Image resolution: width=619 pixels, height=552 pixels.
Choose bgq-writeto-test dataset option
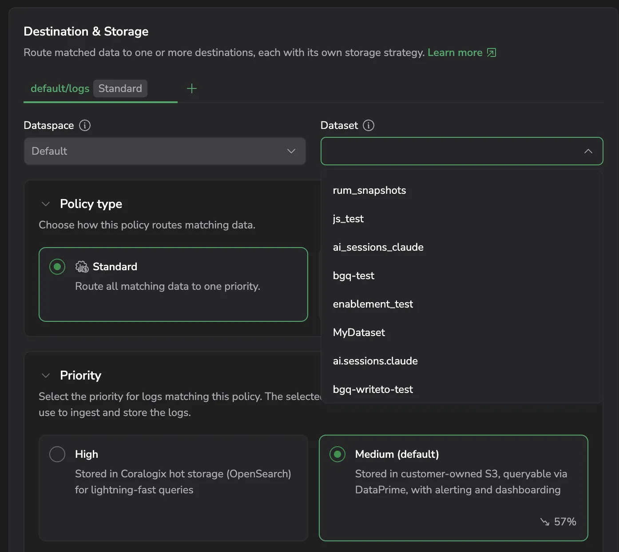point(462,389)
